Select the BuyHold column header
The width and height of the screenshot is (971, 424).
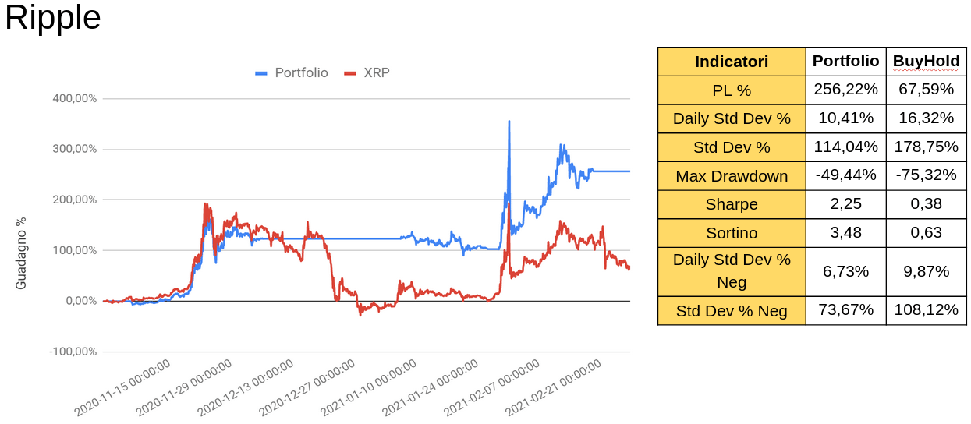926,62
